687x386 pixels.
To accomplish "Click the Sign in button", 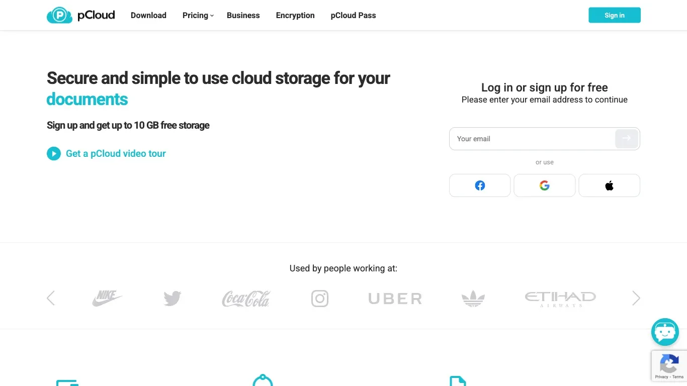I will [x=615, y=15].
